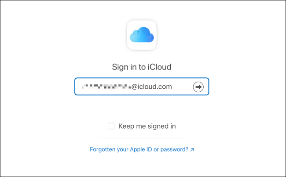Click the "Sign in" words in the title
This screenshot has width=286, height=177.
click(x=125, y=67)
